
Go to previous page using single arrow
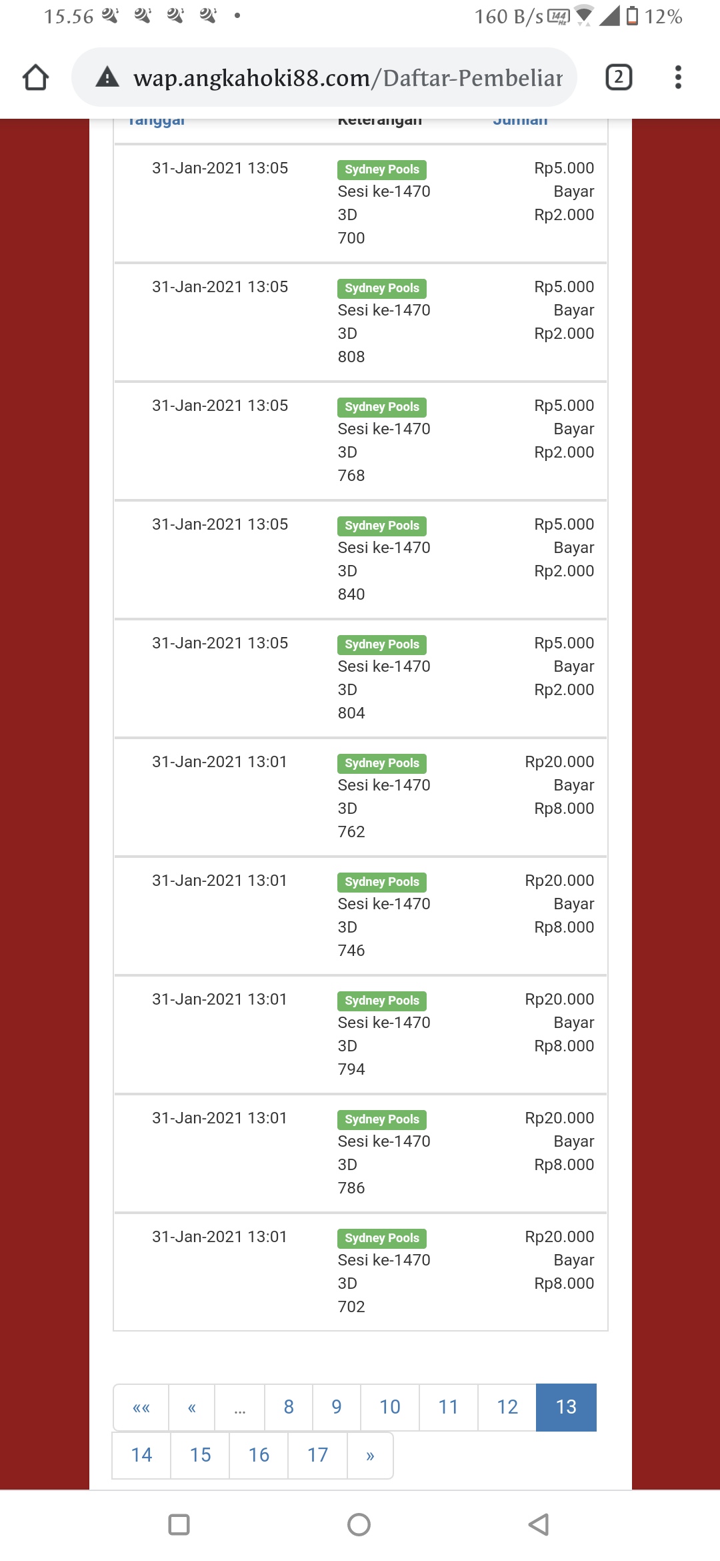[x=192, y=1407]
